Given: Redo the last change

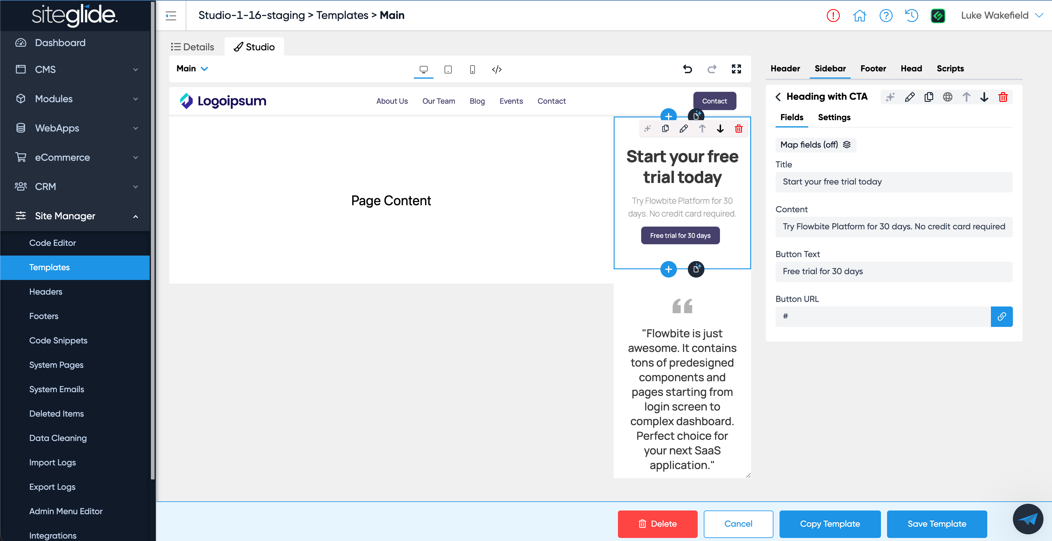Looking at the screenshot, I should pos(712,69).
